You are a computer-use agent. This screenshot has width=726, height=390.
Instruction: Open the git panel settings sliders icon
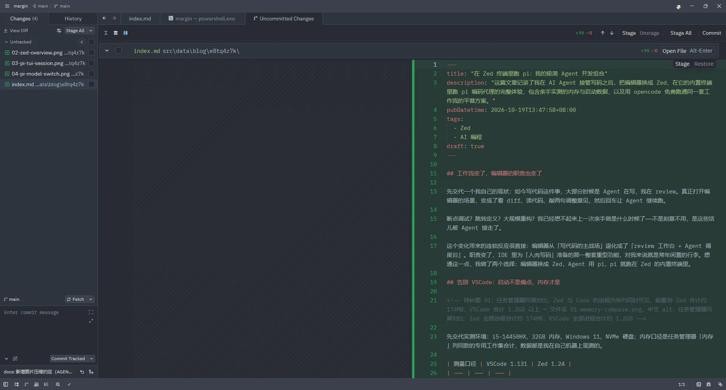click(x=59, y=31)
